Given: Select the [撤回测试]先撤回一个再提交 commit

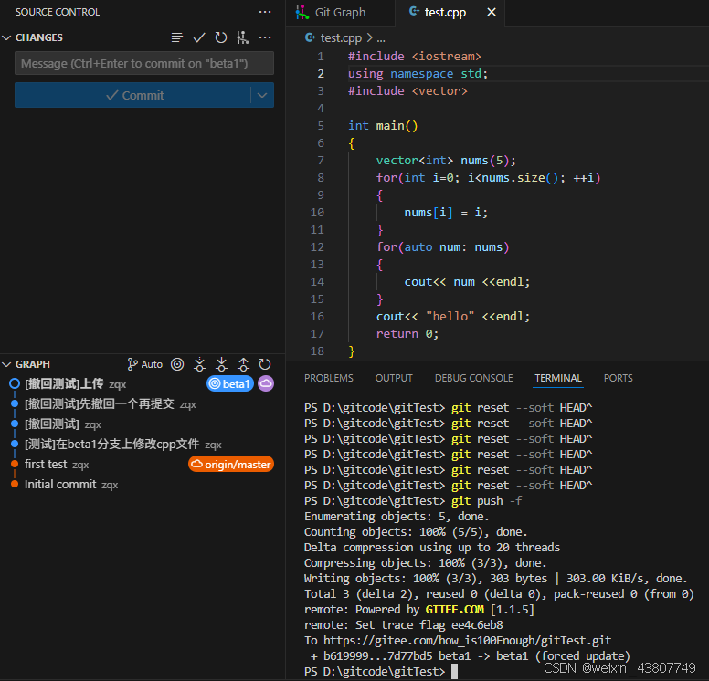Looking at the screenshot, I should pos(143,404).
